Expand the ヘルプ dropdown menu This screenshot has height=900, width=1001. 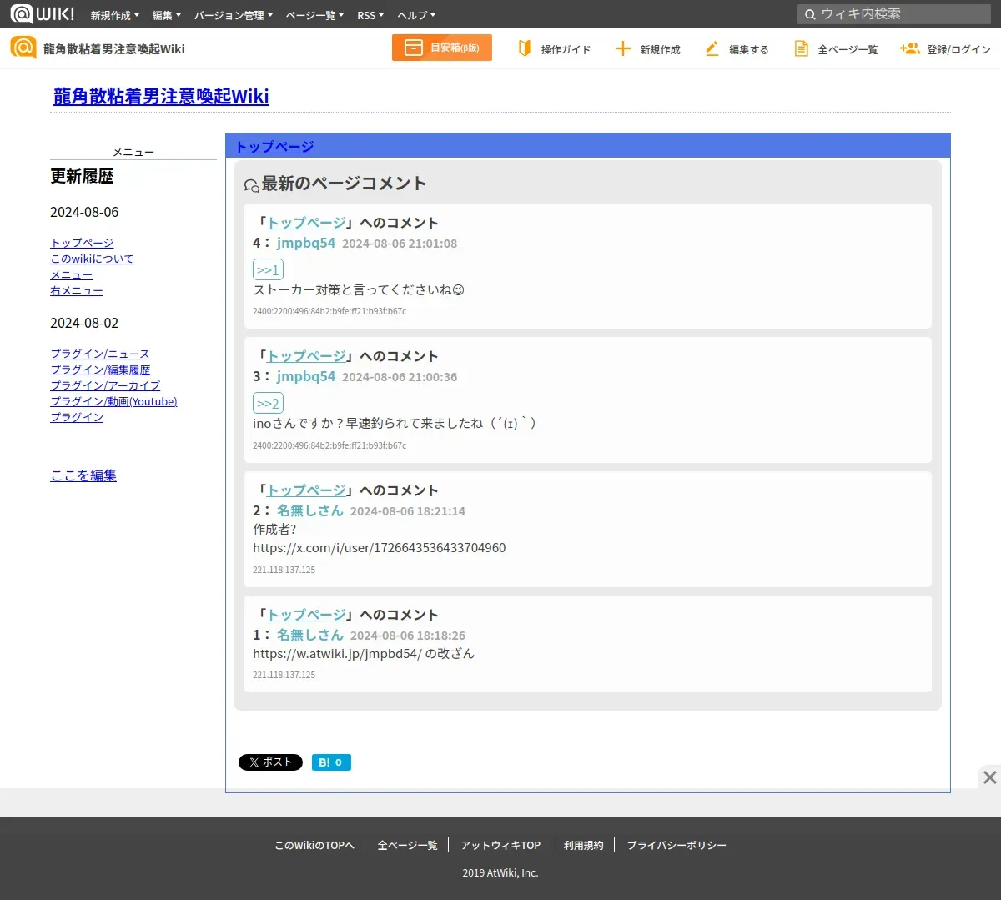pos(416,15)
